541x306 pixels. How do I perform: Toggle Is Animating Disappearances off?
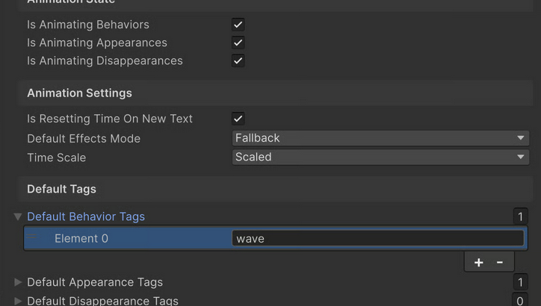(238, 60)
